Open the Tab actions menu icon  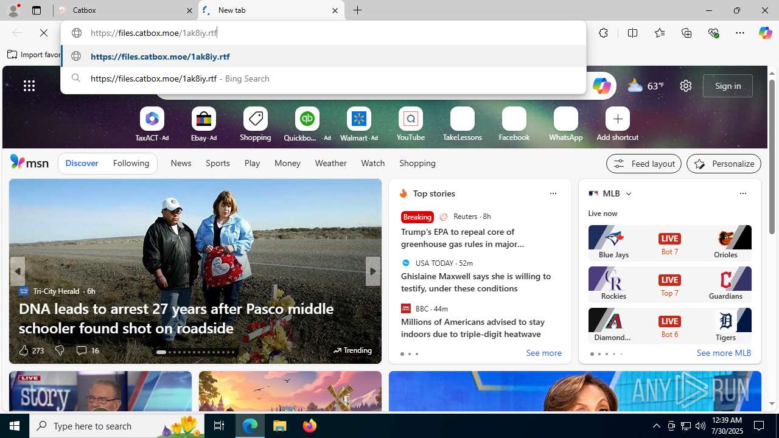coord(36,10)
